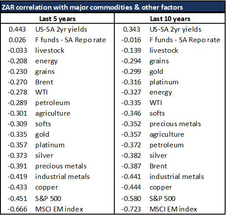
Task: Select the industrial metals label in the 10-year column
Action: pos(177,177)
